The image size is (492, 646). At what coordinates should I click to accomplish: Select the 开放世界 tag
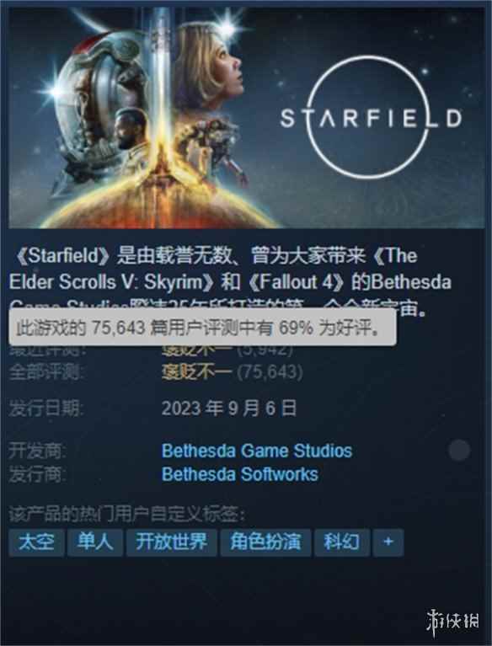tap(171, 542)
